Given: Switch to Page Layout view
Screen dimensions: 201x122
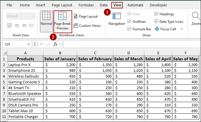Looking at the screenshot, I should click(x=86, y=17).
